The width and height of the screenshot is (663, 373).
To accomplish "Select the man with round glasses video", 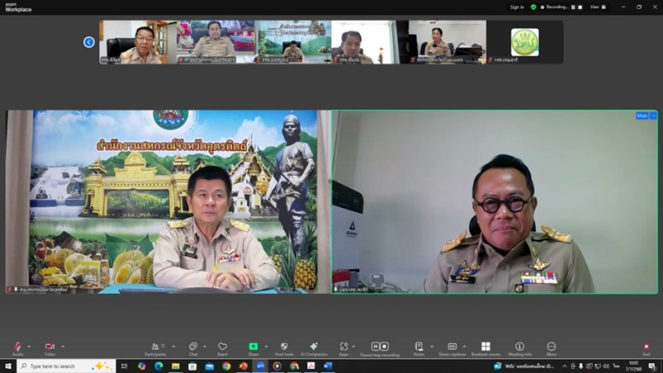I will 495,201.
